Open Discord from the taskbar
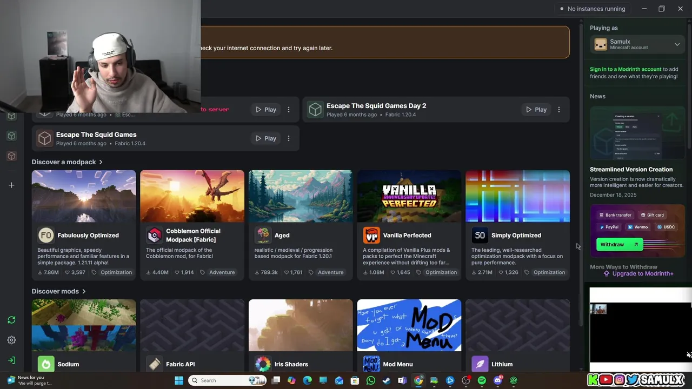This screenshot has height=389, width=692. point(498,380)
